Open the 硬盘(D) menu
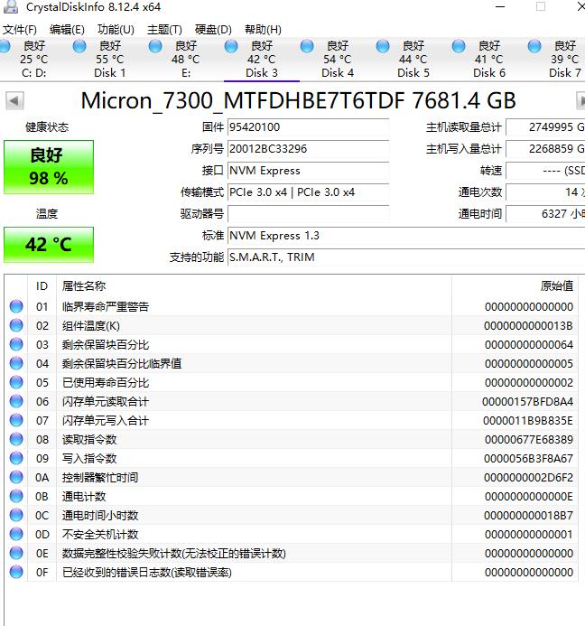This screenshot has width=585, height=626. pyautogui.click(x=213, y=30)
